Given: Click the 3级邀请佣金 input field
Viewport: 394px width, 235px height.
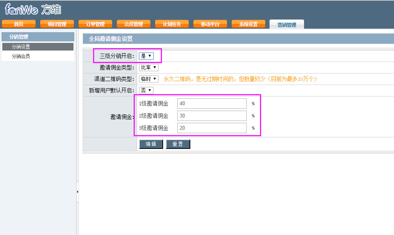Looking at the screenshot, I should (212, 128).
